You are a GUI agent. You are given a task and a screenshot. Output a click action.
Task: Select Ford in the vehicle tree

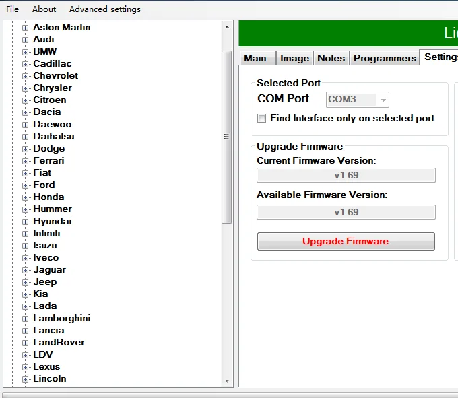[44, 185]
